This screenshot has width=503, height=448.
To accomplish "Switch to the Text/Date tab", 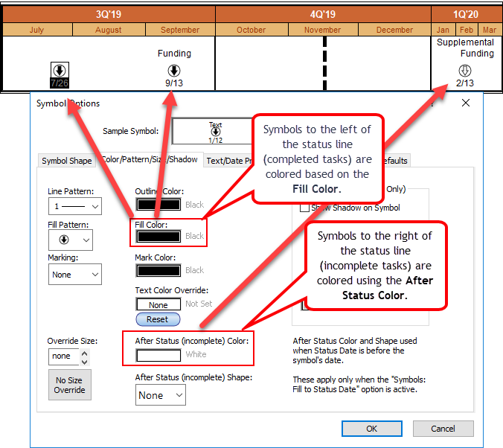I will pos(226,160).
